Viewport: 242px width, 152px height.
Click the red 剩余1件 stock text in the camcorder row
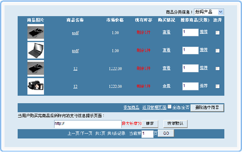(143, 86)
